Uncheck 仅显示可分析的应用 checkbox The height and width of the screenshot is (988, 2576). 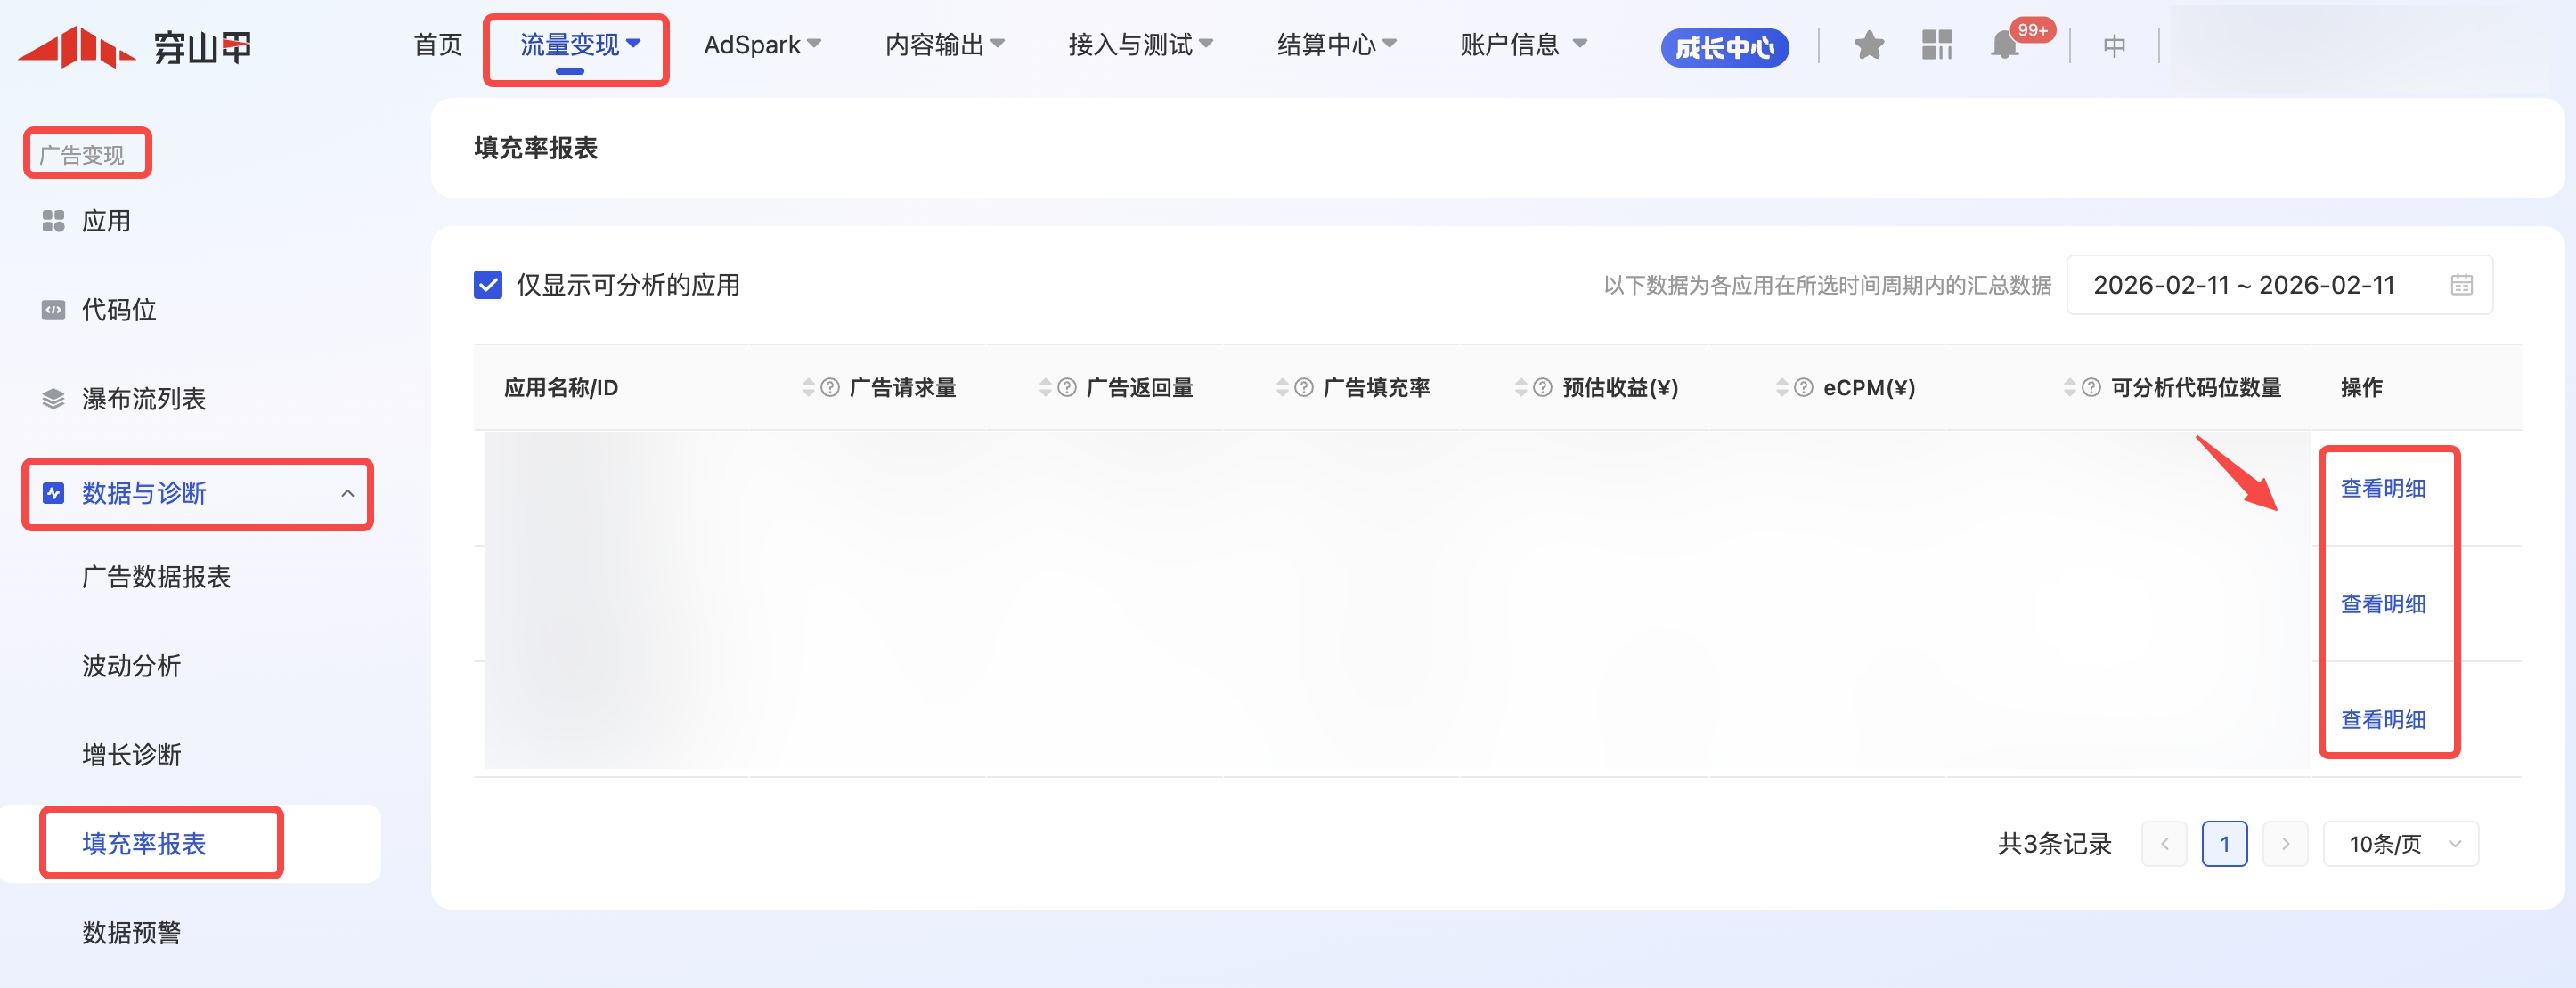488,285
